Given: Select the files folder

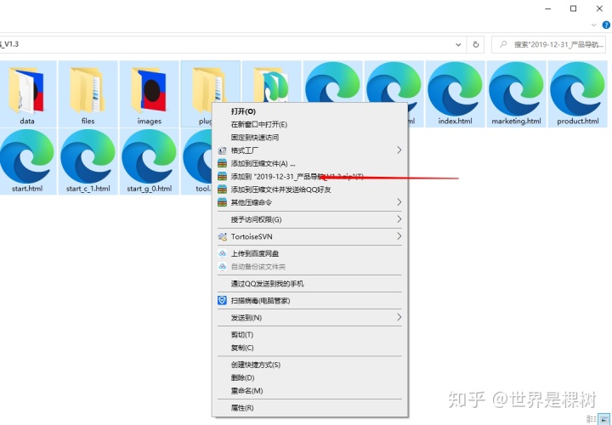Looking at the screenshot, I should (88, 94).
